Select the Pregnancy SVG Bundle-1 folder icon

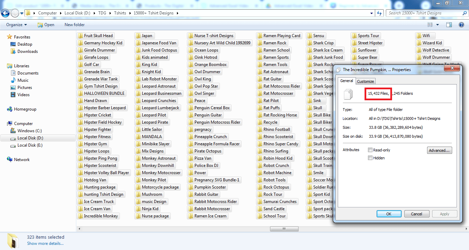(x=190, y=180)
